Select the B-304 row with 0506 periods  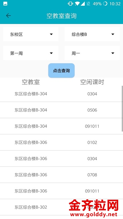point(61,110)
